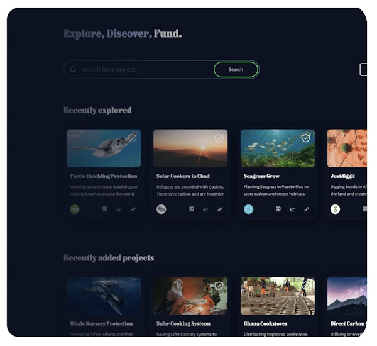Click the verified shield on Seagrass Grow
This screenshot has height=346, width=377.
click(x=305, y=138)
